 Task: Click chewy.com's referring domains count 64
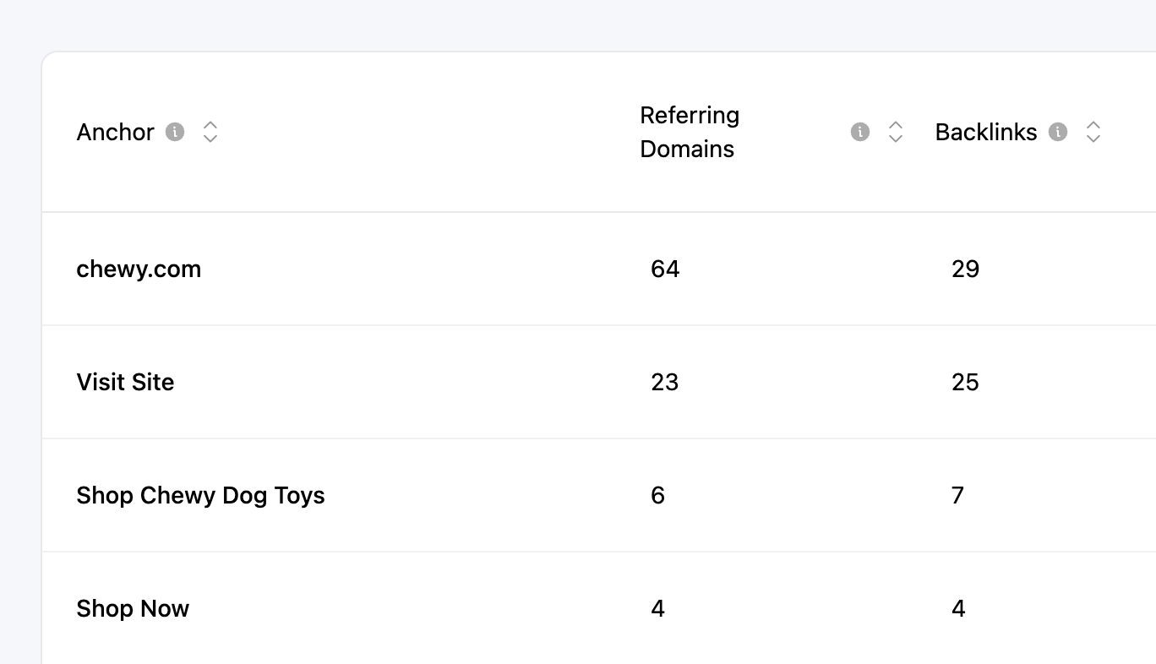pyautogui.click(x=665, y=269)
